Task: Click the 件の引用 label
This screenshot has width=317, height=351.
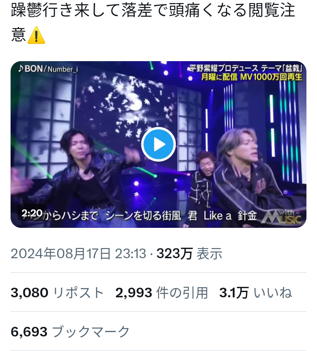Action: tap(182, 292)
